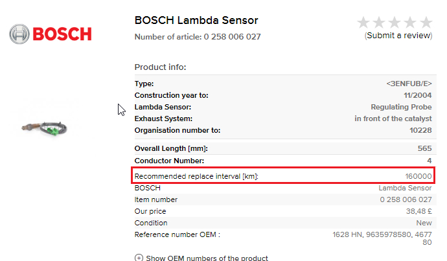447x261 pixels.
Task: Click the plus circle icon beside OEM numbers
Action: [x=139, y=258]
